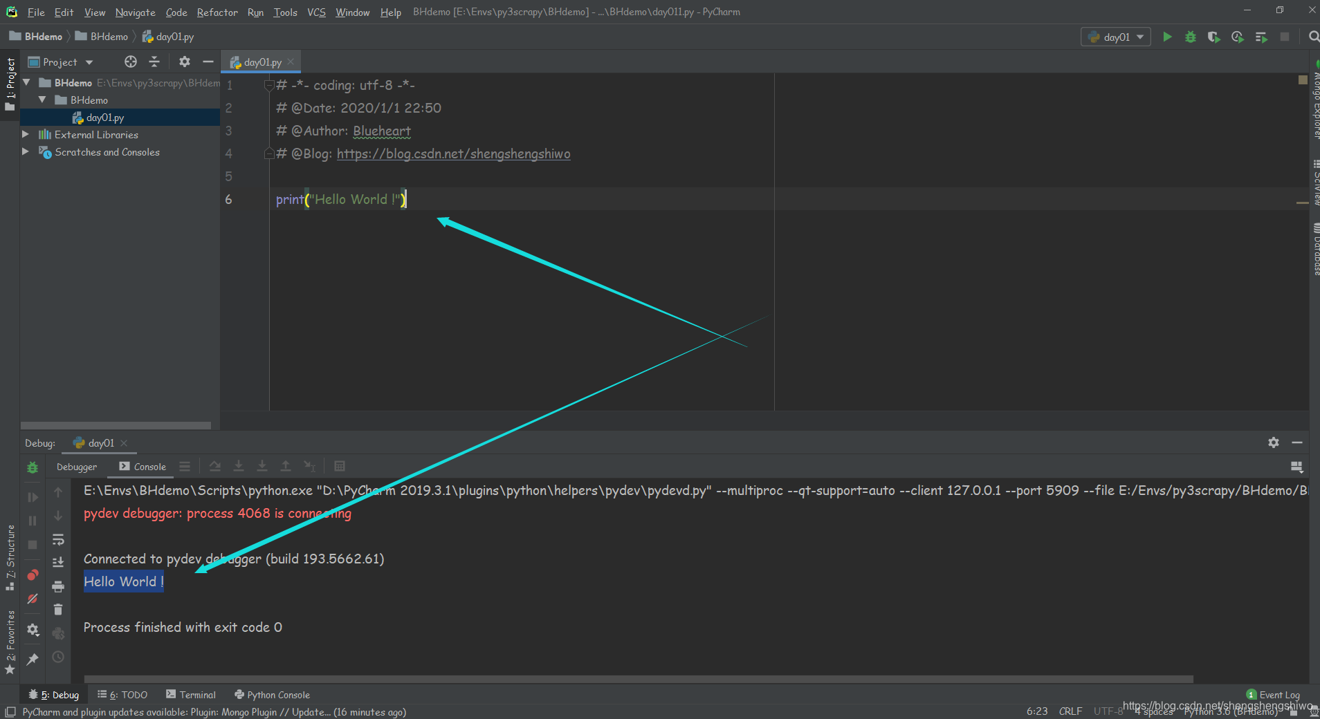Collapse all in Project panel
The width and height of the screenshot is (1320, 719).
(x=154, y=62)
